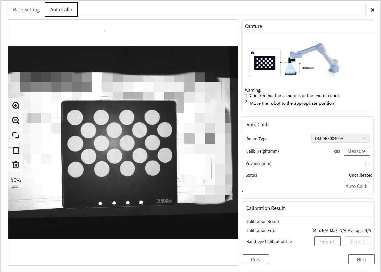Click the Calibration Error Min: N/A value
The image size is (381, 272).
point(321,230)
